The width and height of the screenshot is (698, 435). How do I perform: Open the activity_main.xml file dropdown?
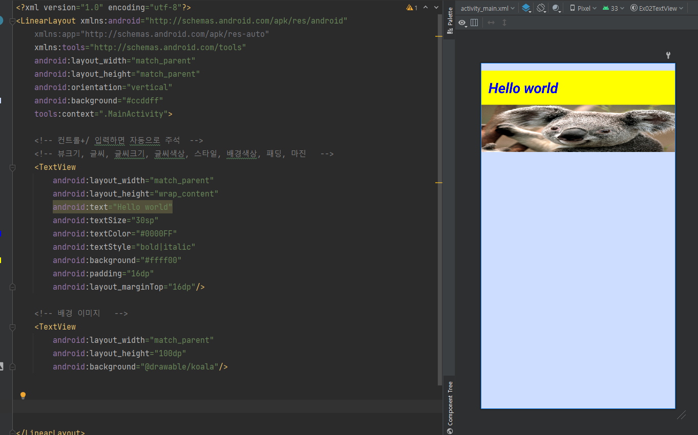[487, 8]
